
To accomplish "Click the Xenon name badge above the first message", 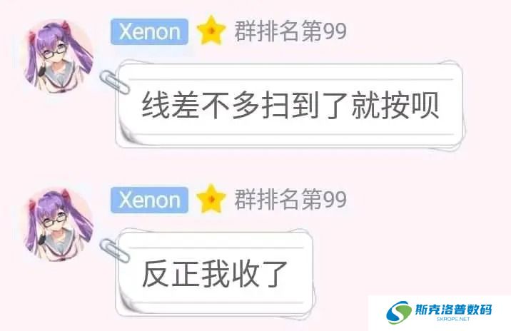I will (x=149, y=31).
